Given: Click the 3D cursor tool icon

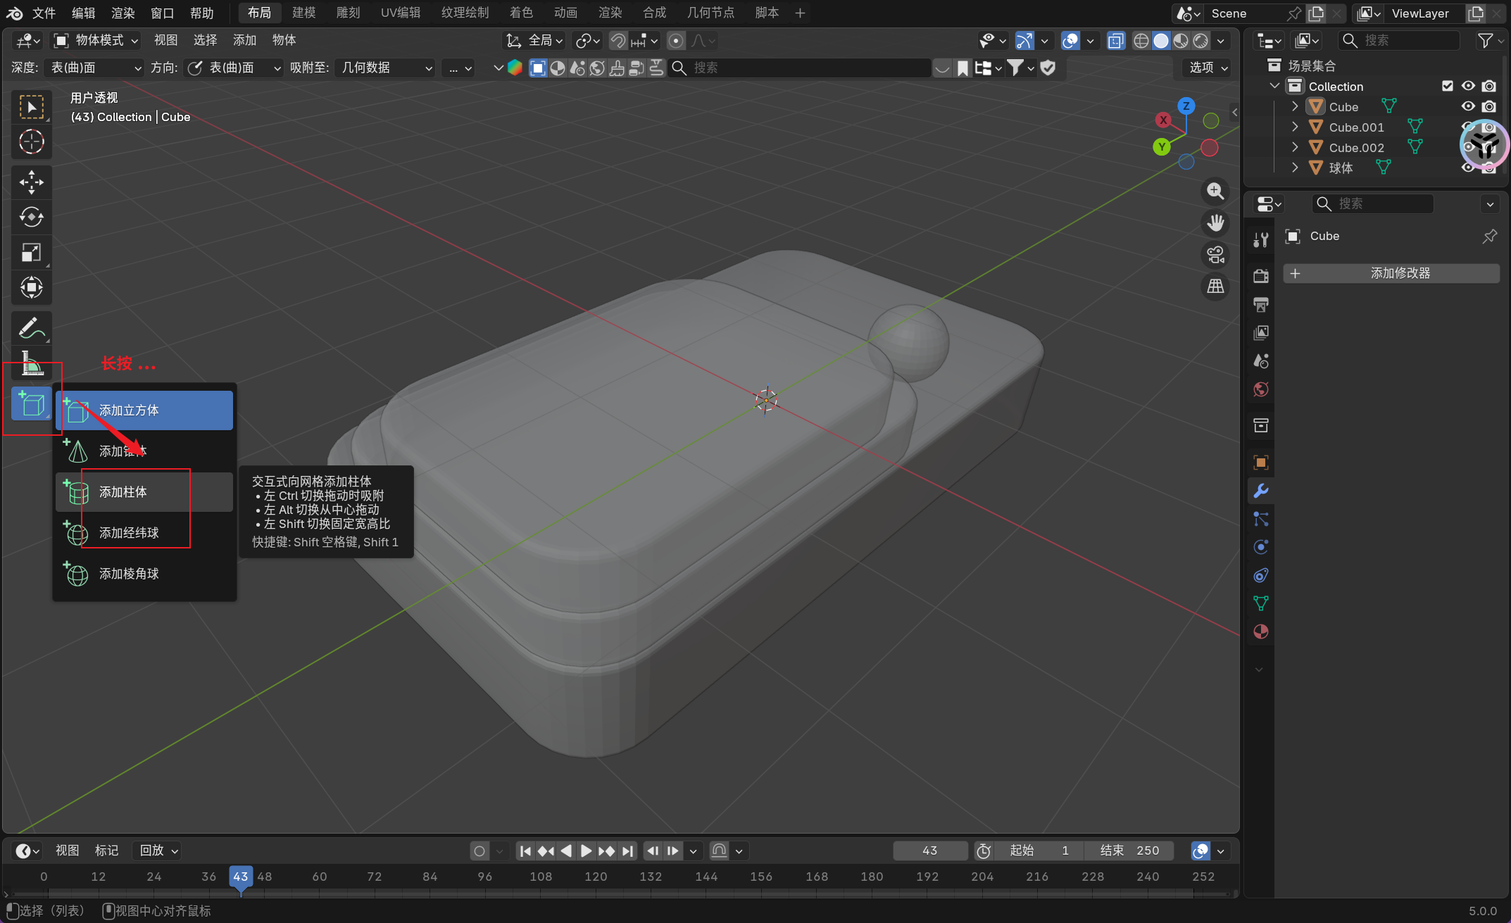Looking at the screenshot, I should [31, 142].
